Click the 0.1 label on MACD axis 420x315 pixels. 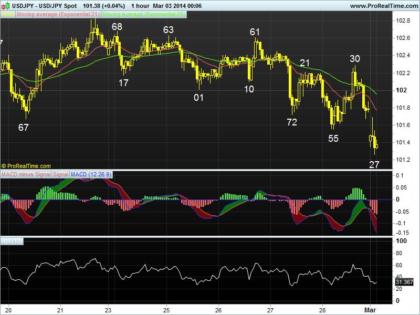(400, 175)
